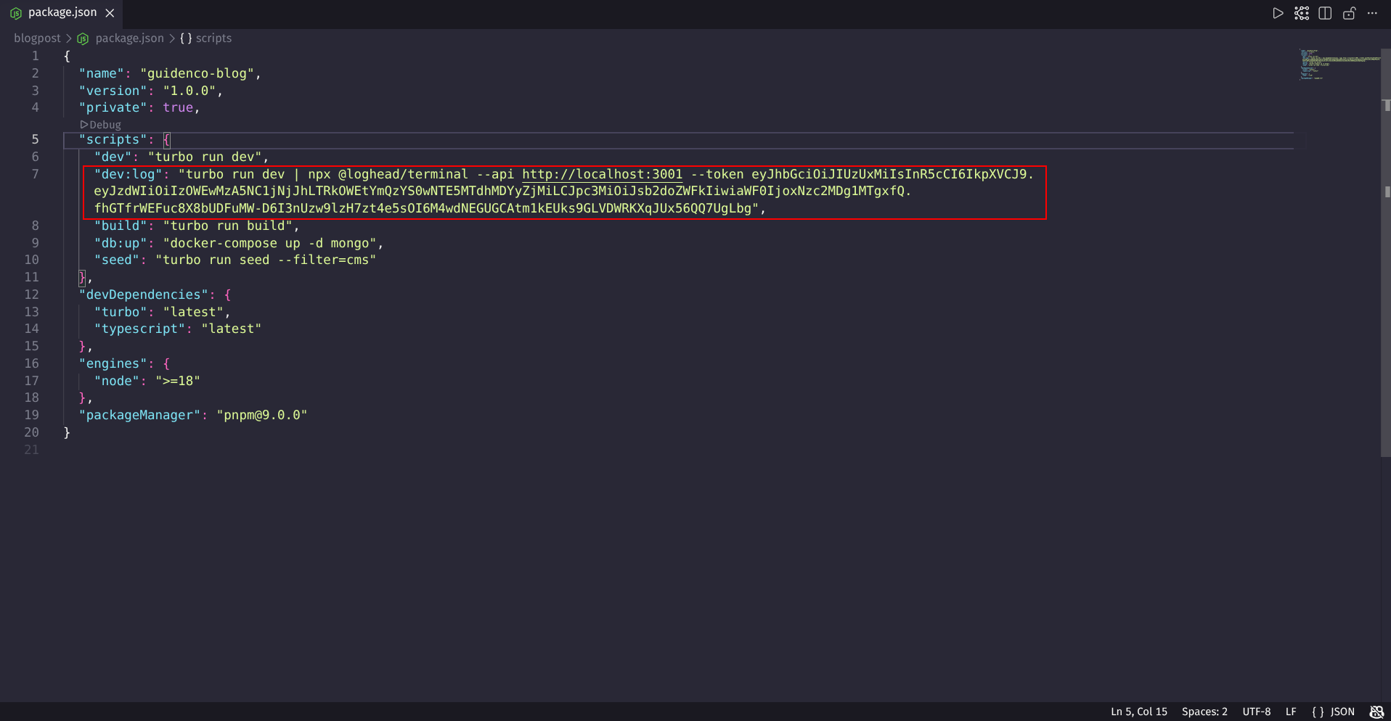Click the "dev:log" key
Viewport: 1391px width, 721px height.
(128, 174)
